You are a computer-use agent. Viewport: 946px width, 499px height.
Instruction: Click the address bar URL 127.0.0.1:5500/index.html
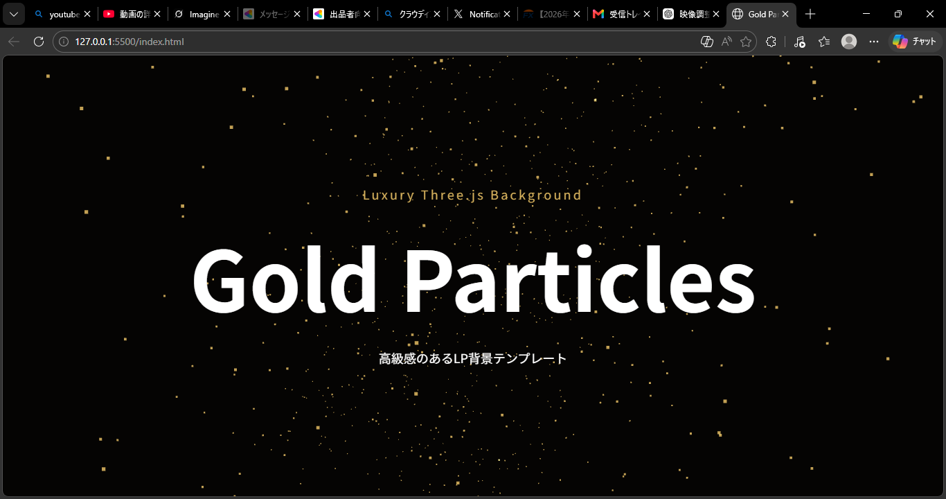click(x=130, y=42)
